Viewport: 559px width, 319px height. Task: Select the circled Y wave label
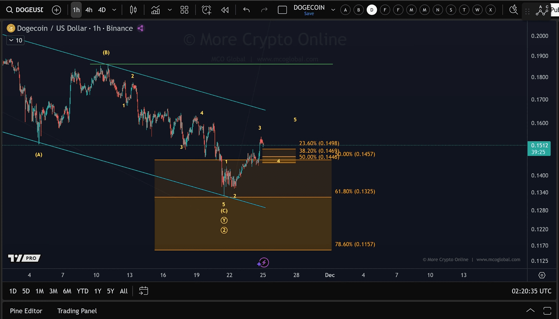pos(224,220)
